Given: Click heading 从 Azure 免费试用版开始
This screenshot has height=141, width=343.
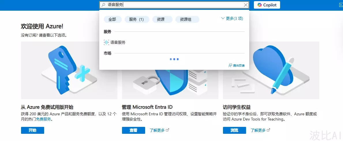Looking at the screenshot, I should pos(47,107).
